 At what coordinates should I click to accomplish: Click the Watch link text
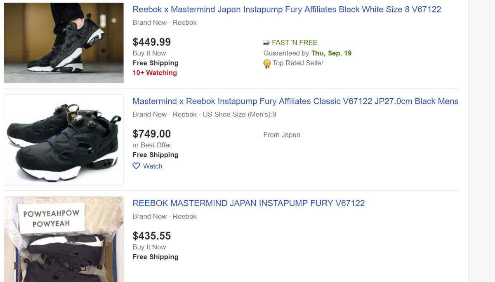(153, 166)
